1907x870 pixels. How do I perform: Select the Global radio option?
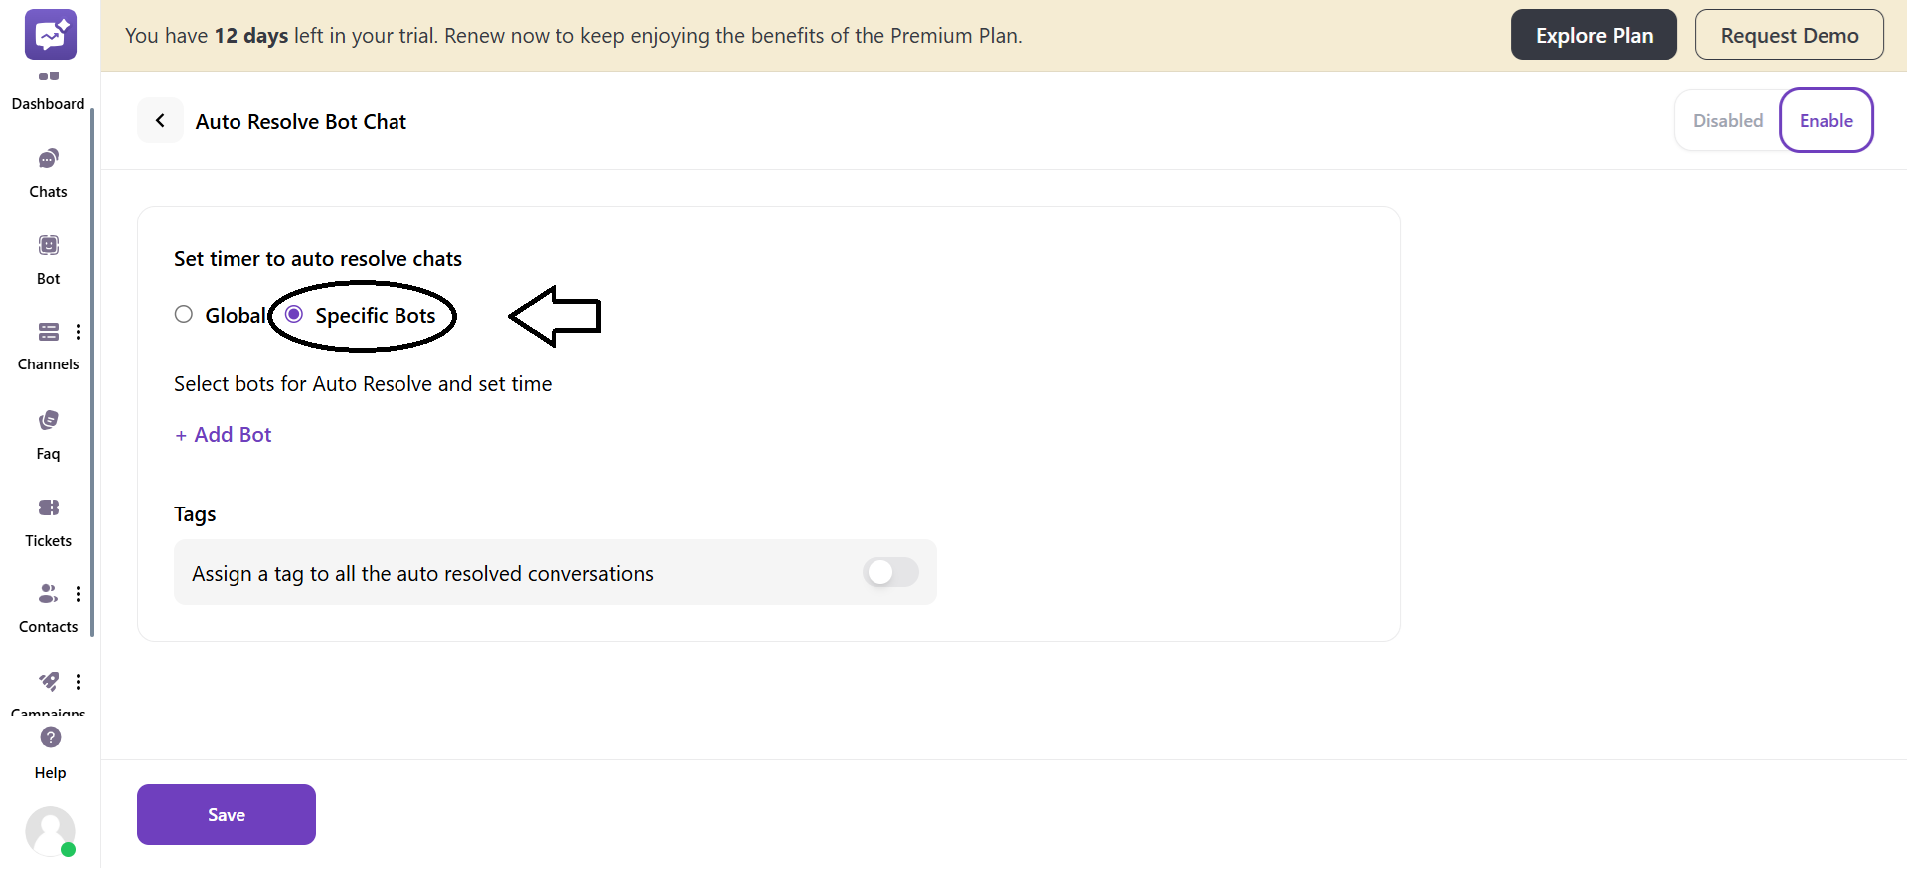coord(184,315)
